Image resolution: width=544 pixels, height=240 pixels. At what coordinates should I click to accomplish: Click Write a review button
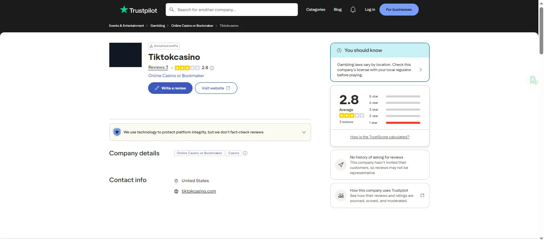170,88
